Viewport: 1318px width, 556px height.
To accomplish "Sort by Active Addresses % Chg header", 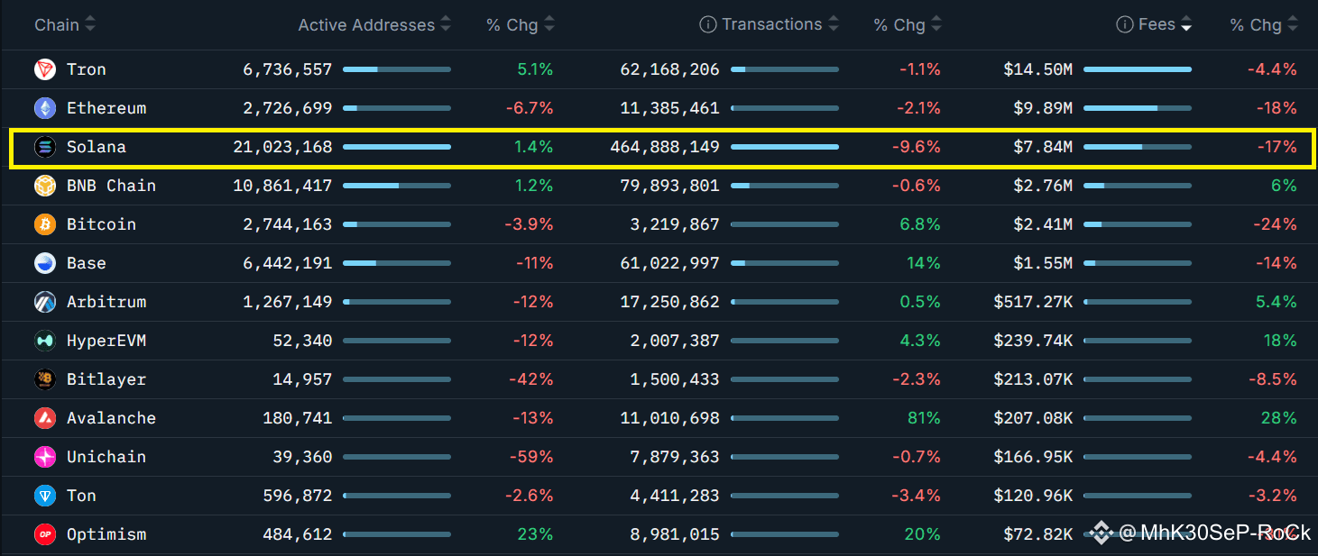I will click(521, 25).
